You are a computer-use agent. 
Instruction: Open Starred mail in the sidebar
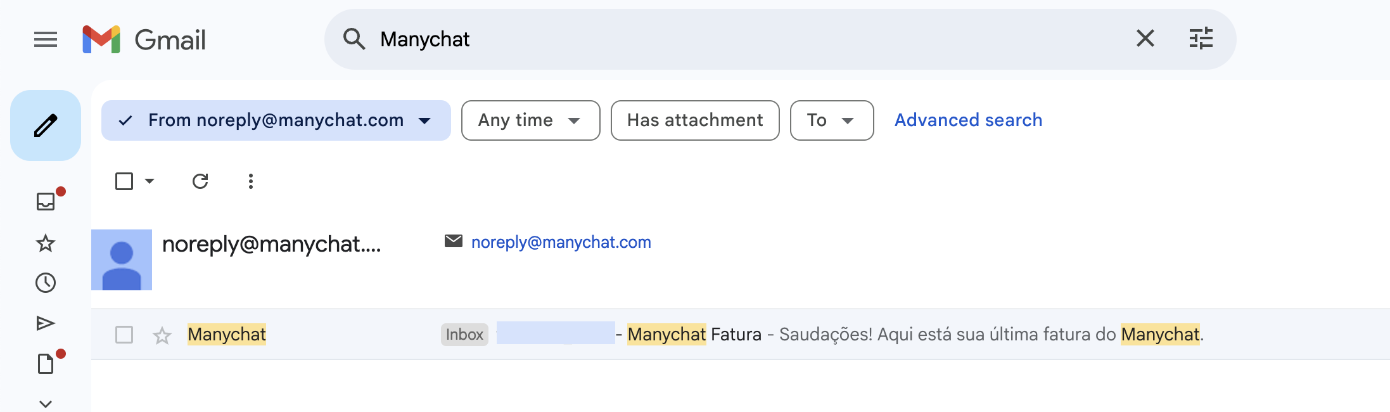pyautogui.click(x=46, y=243)
